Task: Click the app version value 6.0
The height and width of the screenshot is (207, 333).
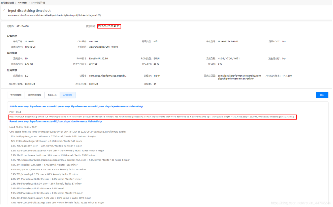Action: pos(27,76)
